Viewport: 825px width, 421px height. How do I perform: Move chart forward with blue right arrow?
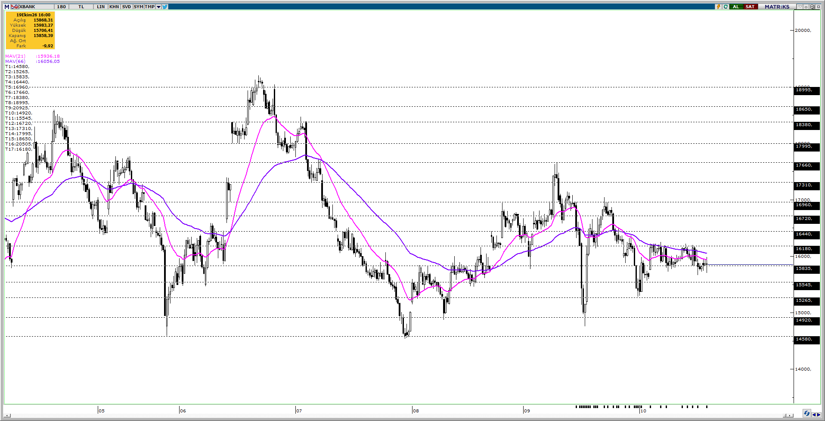click(x=819, y=415)
